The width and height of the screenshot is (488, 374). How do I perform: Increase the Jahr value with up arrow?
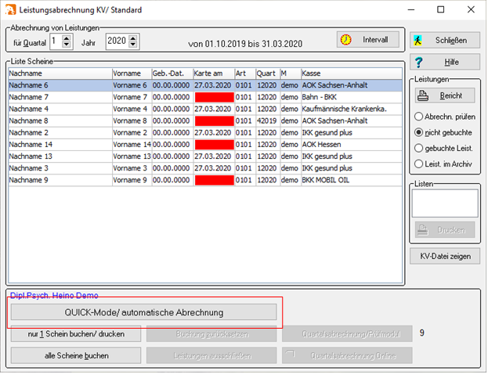click(x=133, y=38)
